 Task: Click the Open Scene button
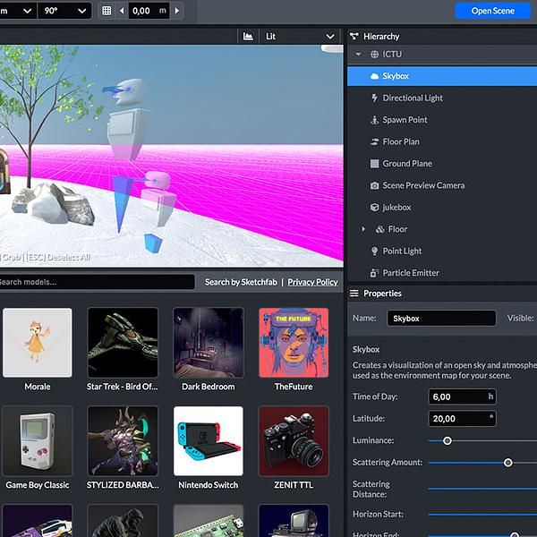(x=492, y=11)
